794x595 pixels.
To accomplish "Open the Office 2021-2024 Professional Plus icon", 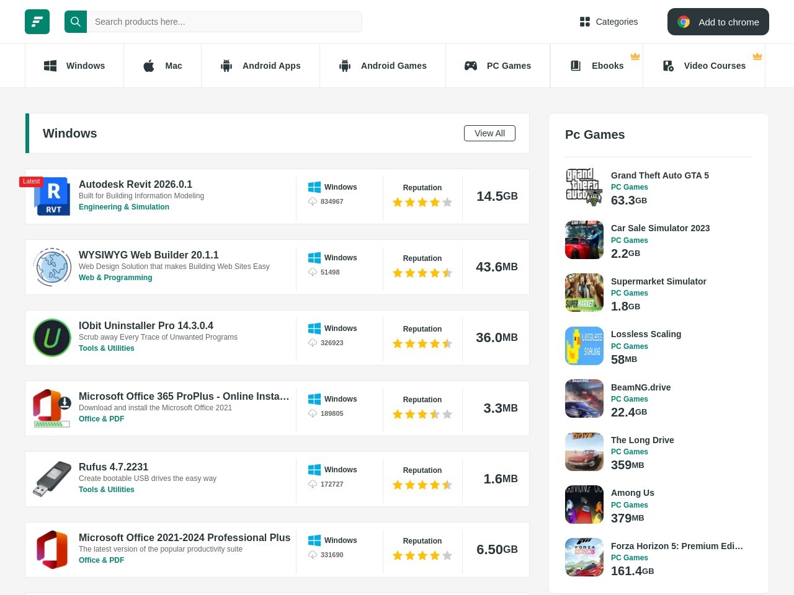I will [x=52, y=550].
